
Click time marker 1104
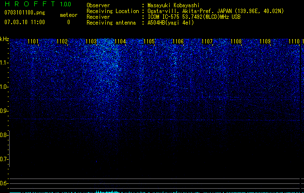click(120, 41)
